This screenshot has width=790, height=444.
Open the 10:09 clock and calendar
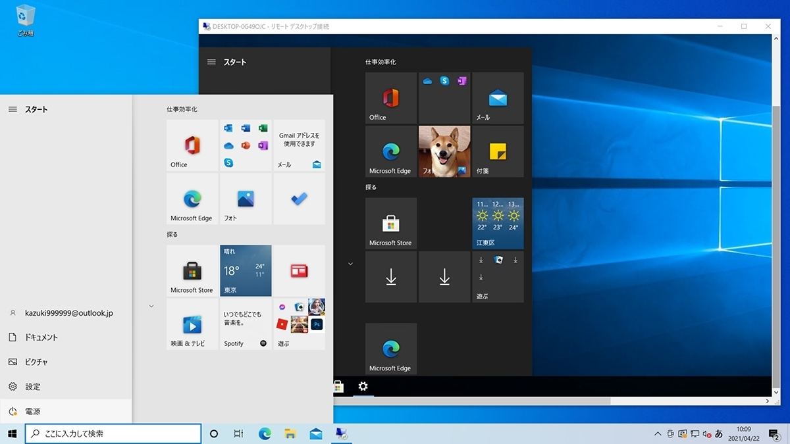tap(743, 433)
